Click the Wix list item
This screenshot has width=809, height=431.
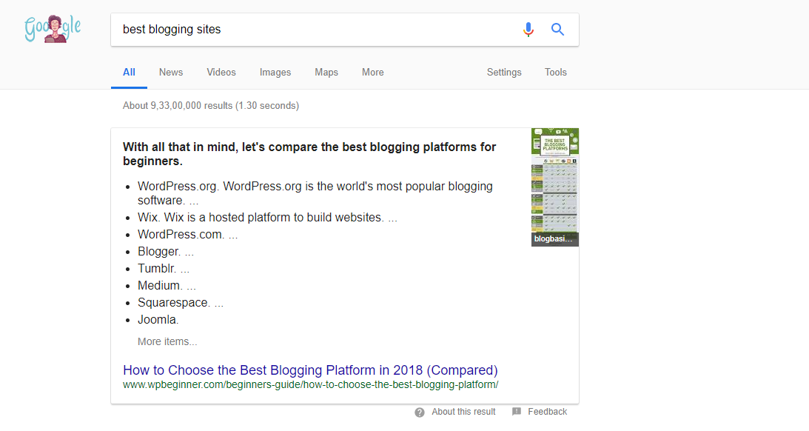coord(267,217)
